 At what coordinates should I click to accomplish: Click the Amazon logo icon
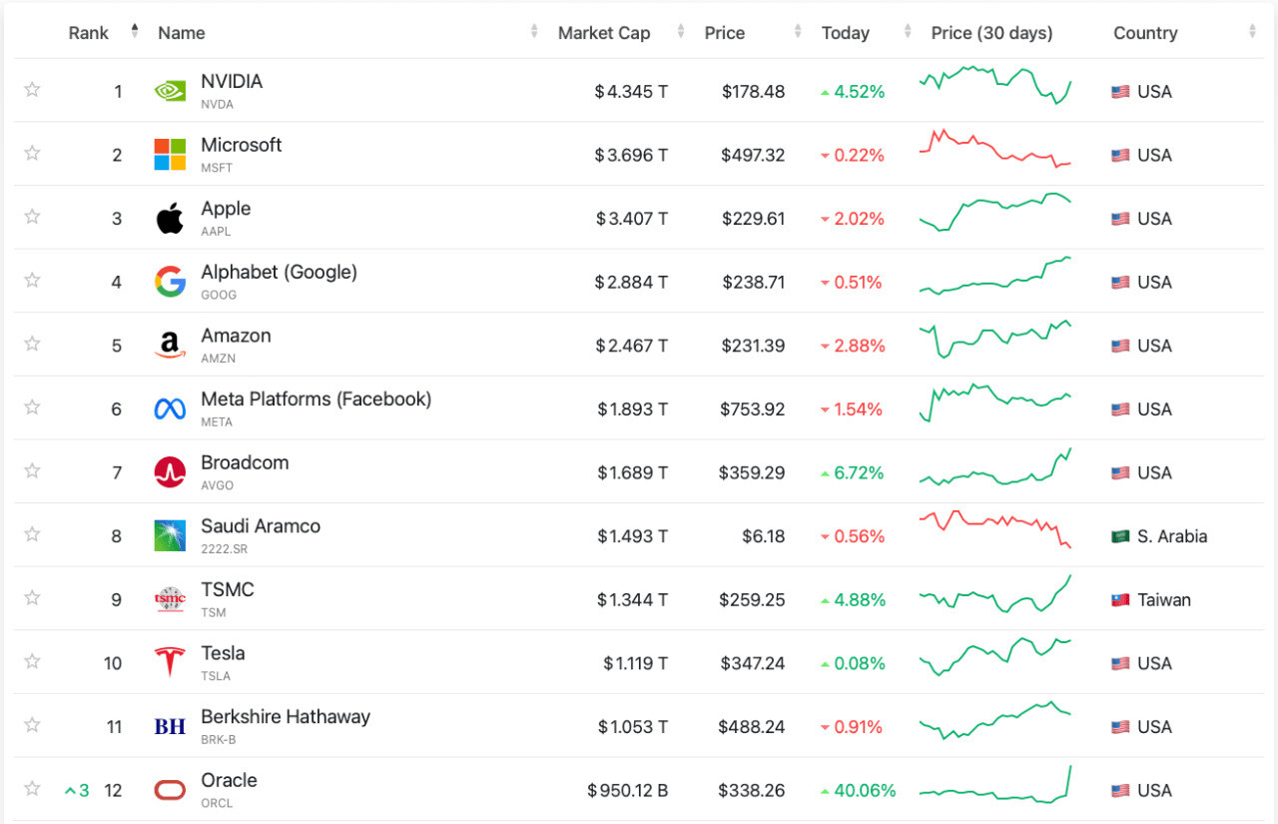170,346
